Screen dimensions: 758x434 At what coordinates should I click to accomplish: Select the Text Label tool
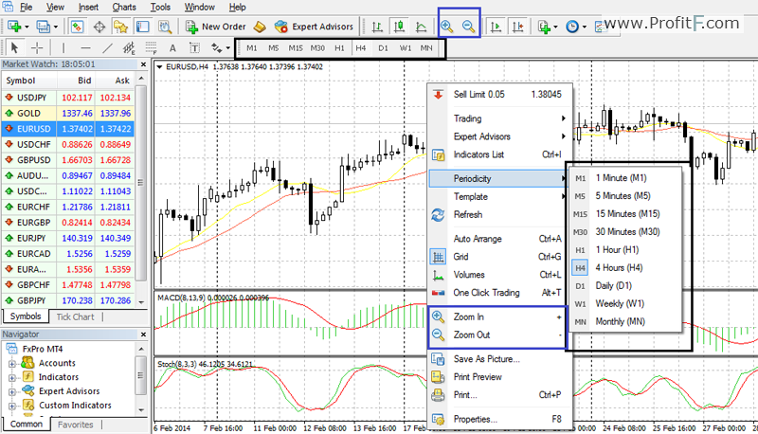pyautogui.click(x=194, y=47)
